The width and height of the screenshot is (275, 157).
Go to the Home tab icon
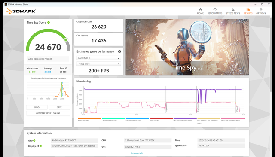200,9
